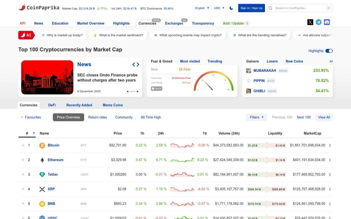Show next news with right chevron
This screenshot has width=351, height=219.
tap(138, 64)
